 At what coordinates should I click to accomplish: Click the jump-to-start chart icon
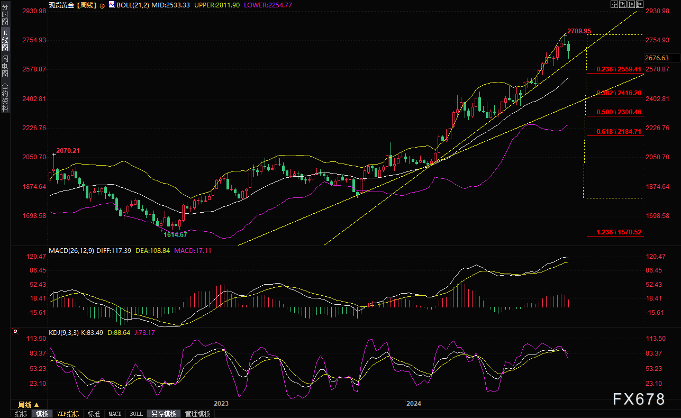(x=623, y=4)
